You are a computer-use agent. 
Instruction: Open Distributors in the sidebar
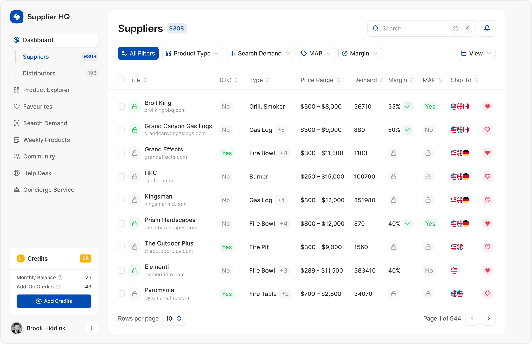[x=39, y=73]
